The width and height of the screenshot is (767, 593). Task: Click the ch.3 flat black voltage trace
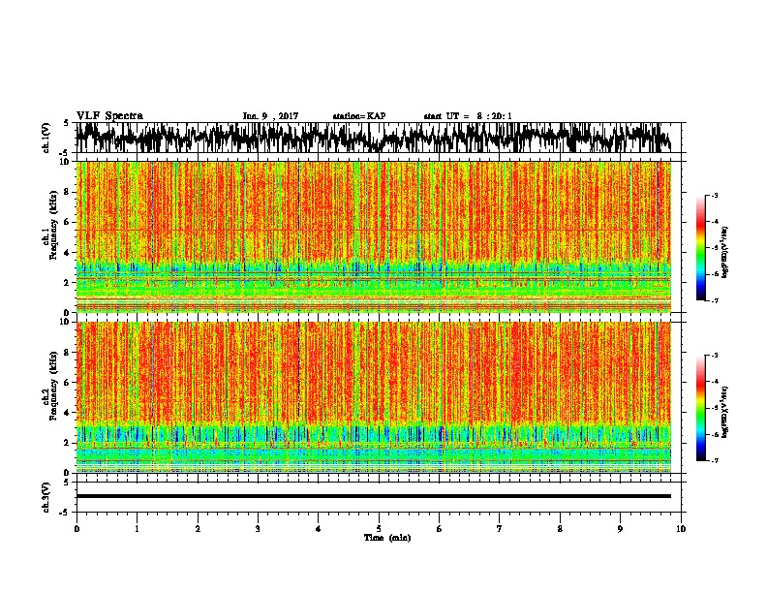[374, 496]
